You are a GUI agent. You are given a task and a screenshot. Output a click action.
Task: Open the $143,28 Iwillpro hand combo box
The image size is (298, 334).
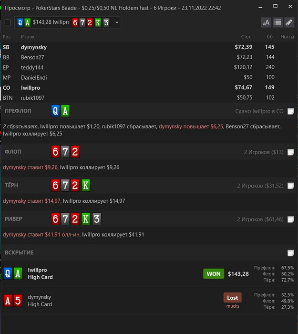point(68,22)
